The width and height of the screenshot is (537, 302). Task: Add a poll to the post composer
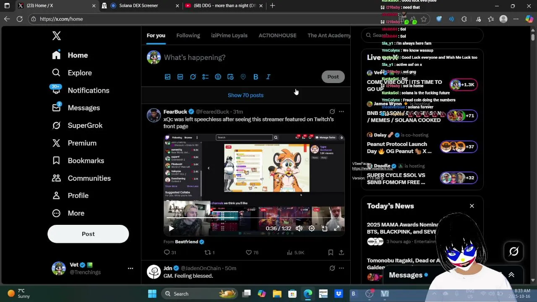point(205,77)
